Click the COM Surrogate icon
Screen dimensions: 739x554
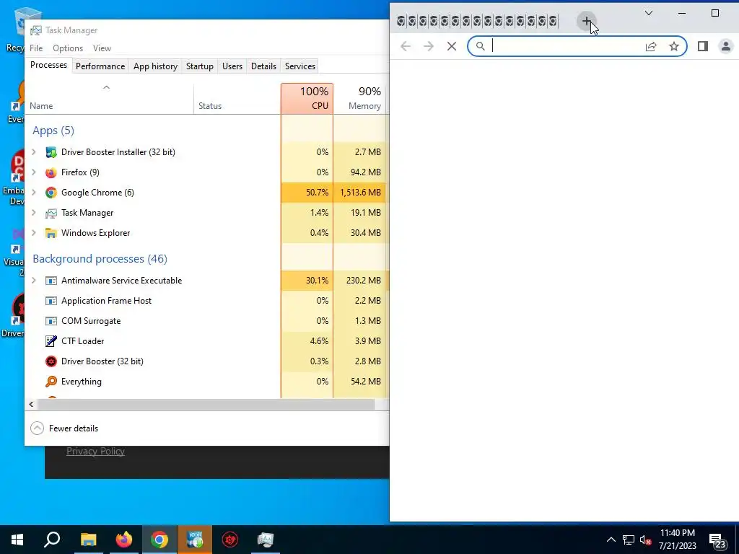(51, 321)
